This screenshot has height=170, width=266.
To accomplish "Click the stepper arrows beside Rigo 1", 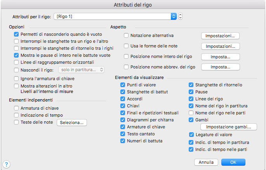I will (180, 17).
